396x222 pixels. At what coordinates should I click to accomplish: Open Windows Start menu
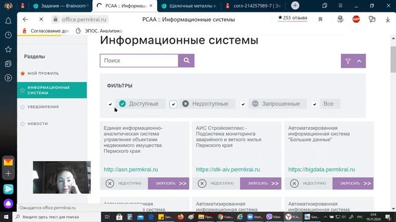pyautogui.click(x=6, y=216)
